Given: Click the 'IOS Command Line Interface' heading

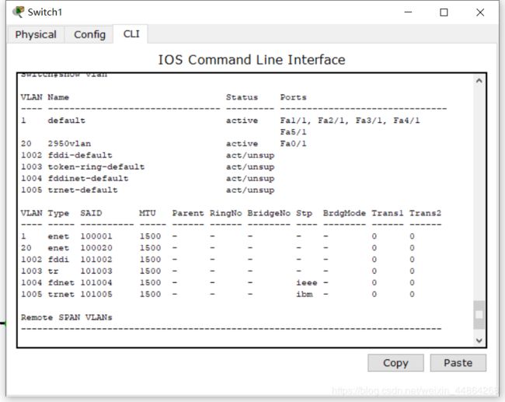Looking at the screenshot, I should 252,60.
